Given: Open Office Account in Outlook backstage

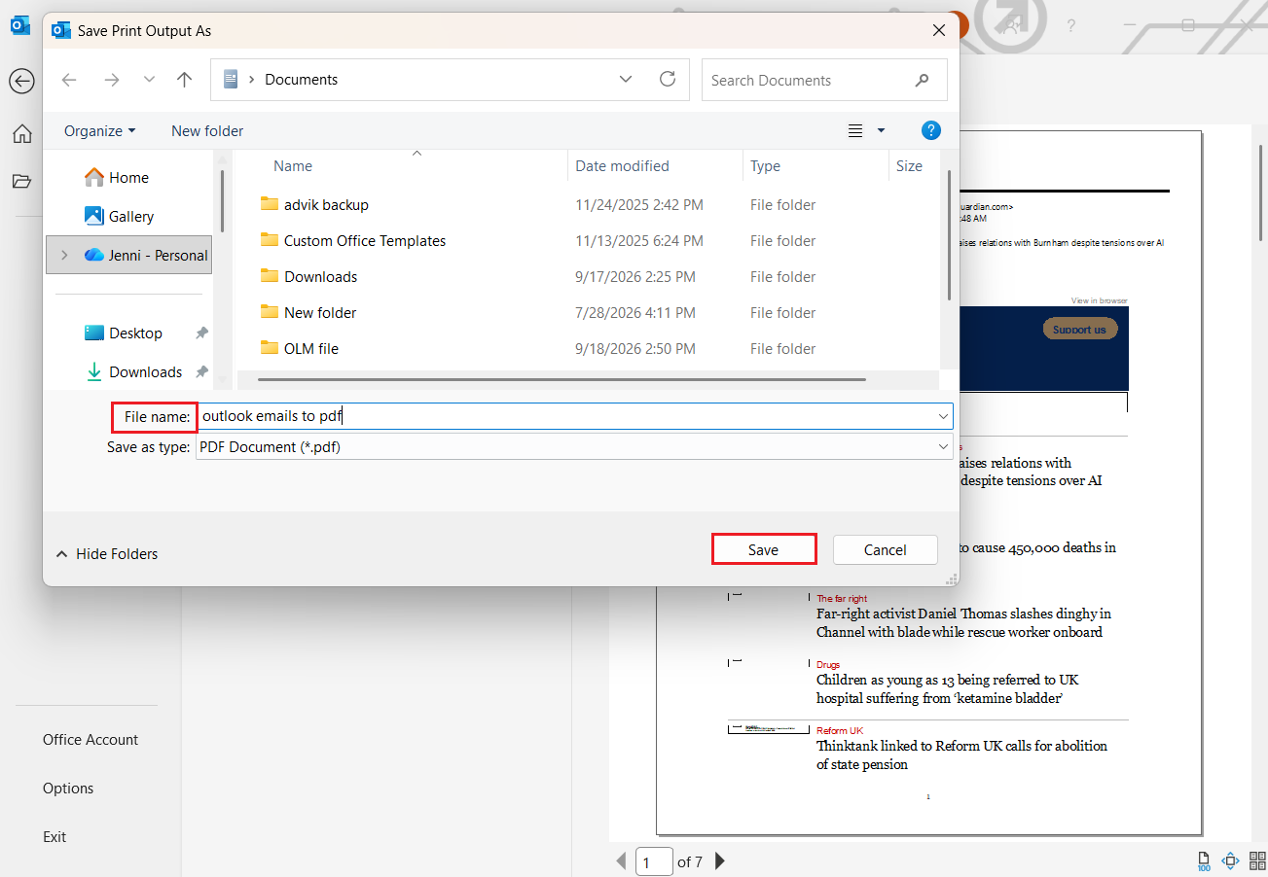Looking at the screenshot, I should coord(91,739).
